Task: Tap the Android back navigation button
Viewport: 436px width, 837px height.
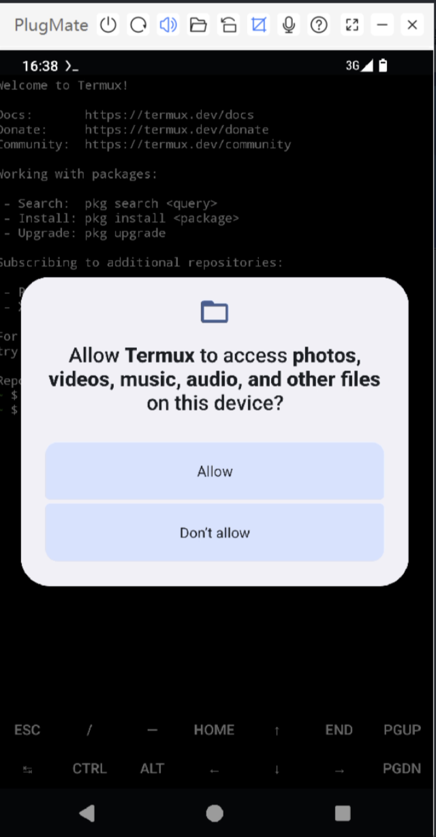Action: click(x=87, y=812)
